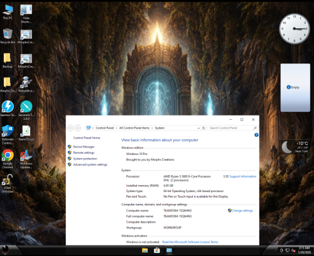Open Advanced system settings link
The image size is (314, 256).
point(90,164)
